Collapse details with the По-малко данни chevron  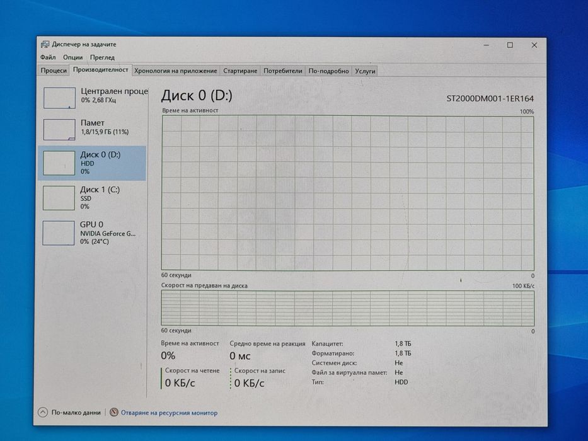pos(43,413)
